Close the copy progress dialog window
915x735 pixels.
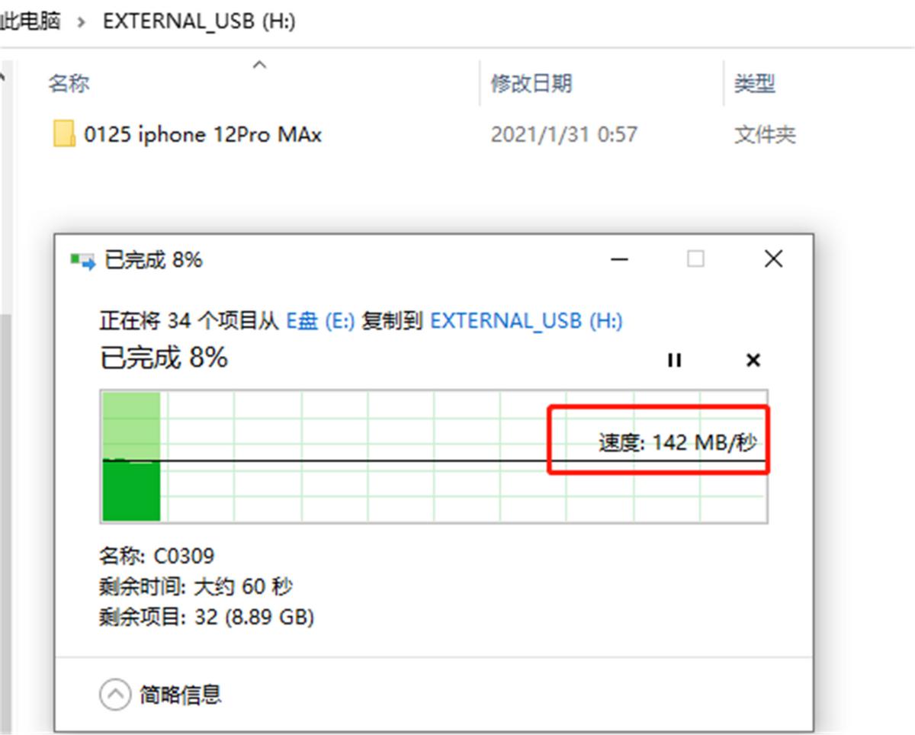point(773,259)
